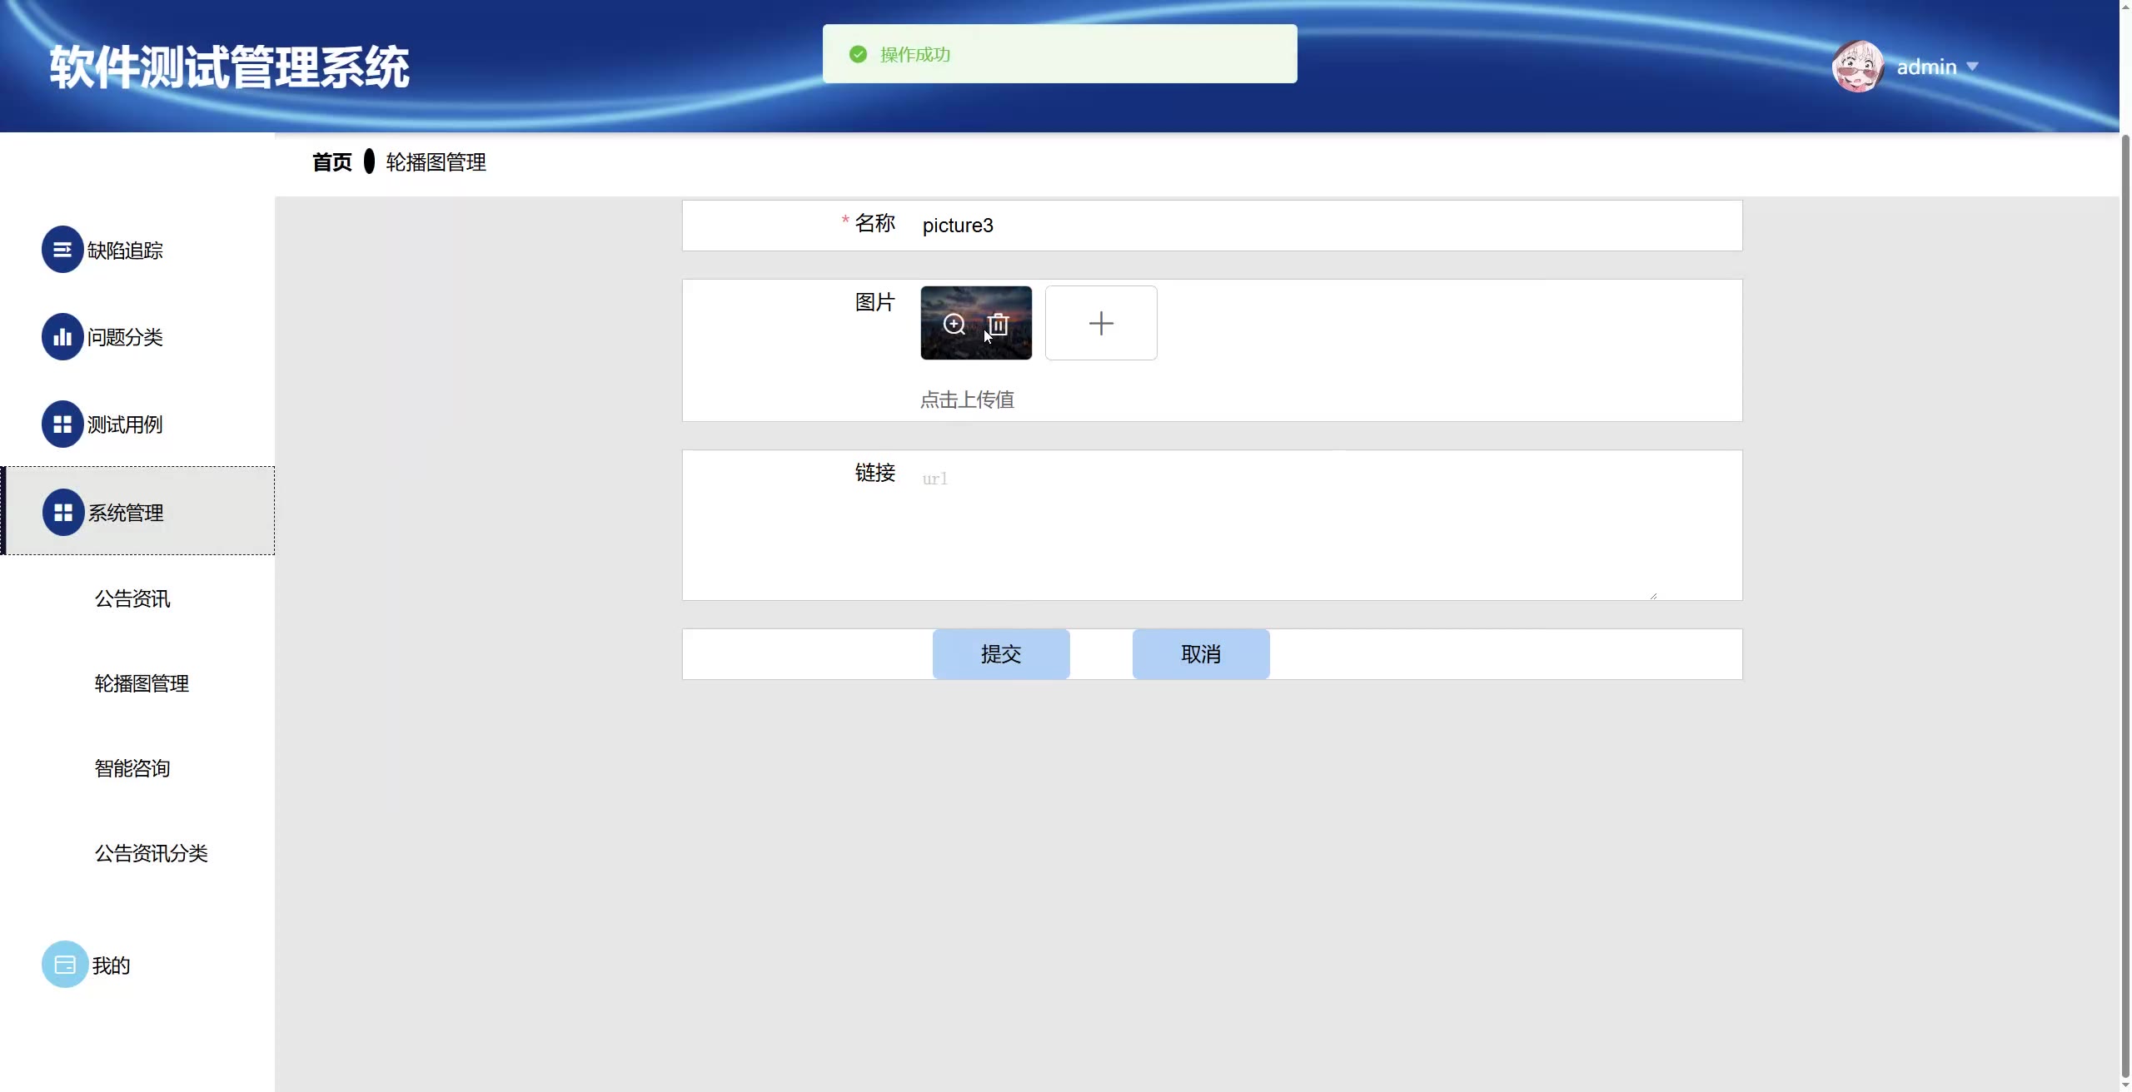Go to 首页 via the breadcrumb
This screenshot has height=1092, width=2132.
[331, 162]
